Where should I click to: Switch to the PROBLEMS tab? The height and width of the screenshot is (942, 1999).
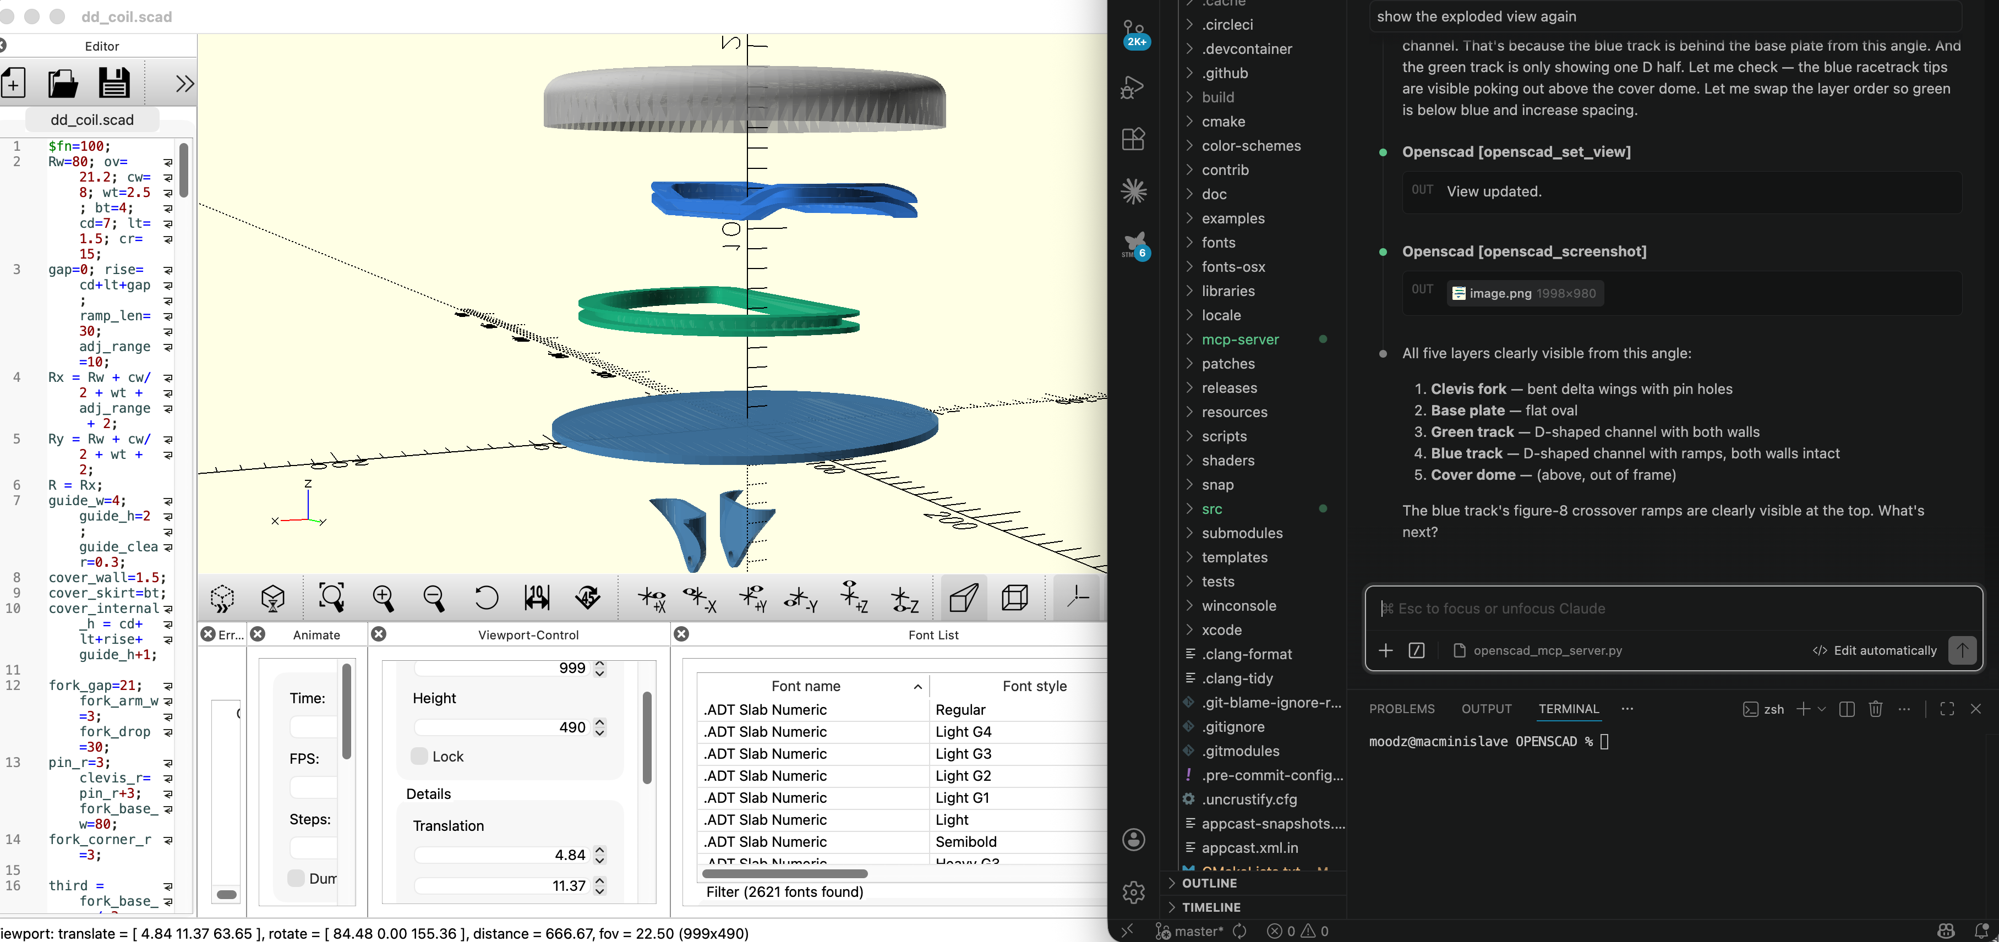point(1401,709)
